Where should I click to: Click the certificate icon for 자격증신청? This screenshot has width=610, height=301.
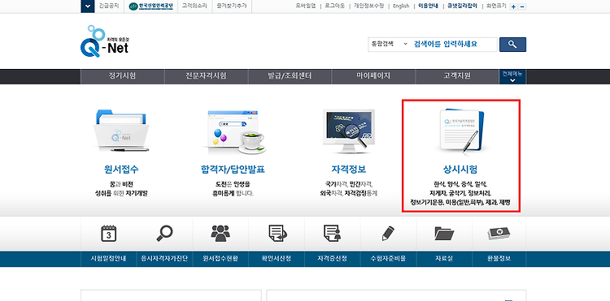(x=333, y=234)
